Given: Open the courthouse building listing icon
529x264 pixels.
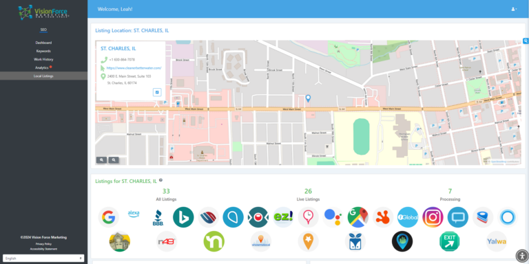Looking at the screenshot, I should [x=120, y=241].
